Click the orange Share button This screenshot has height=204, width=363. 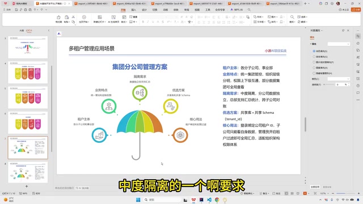tap(356, 10)
